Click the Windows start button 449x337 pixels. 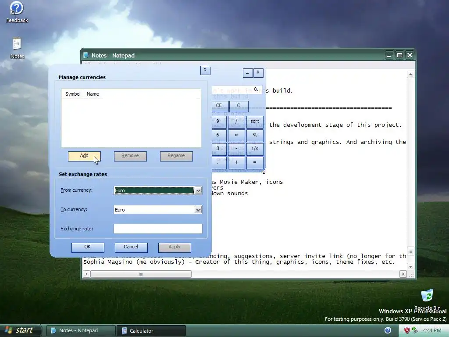pos(20,330)
